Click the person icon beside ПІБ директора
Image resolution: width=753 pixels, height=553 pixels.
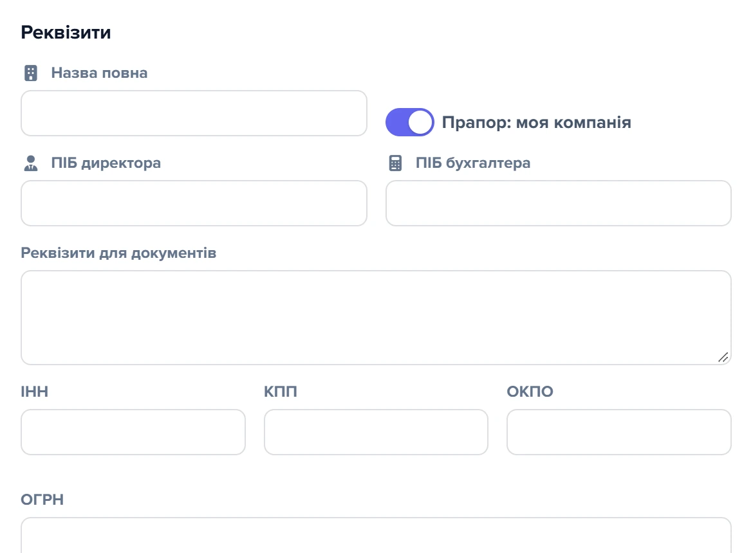click(31, 163)
